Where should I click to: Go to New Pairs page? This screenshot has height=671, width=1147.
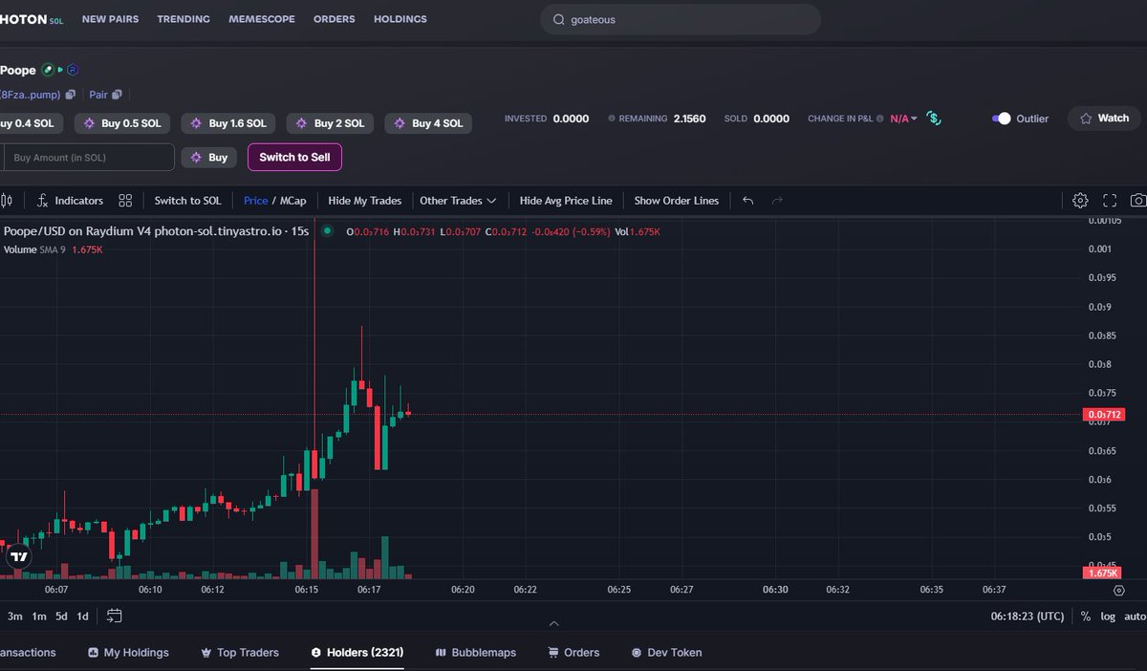[110, 19]
